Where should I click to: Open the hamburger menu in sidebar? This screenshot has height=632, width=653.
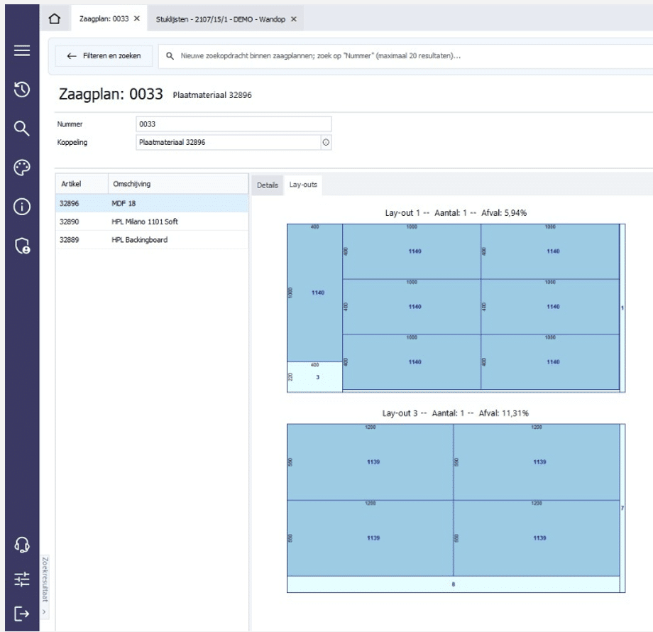(x=22, y=50)
